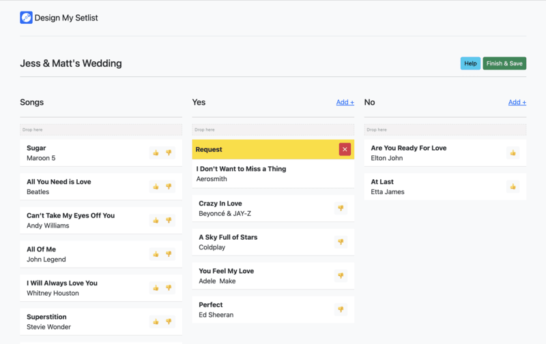Click the Coldplay artist name
This screenshot has width=546, height=344.
[212, 247]
